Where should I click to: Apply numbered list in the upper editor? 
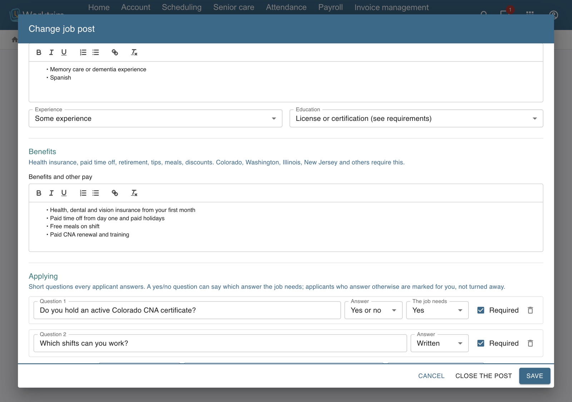click(83, 53)
